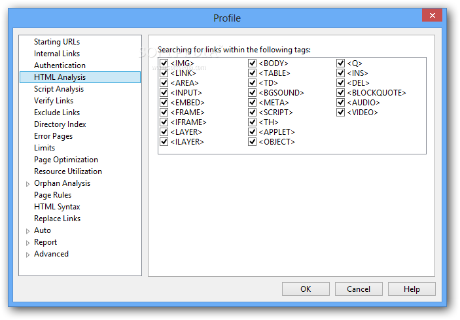Image resolution: width=460 pixels, height=320 pixels.
Task: Toggle the <INPUT> tag checkbox
Action: click(x=164, y=92)
